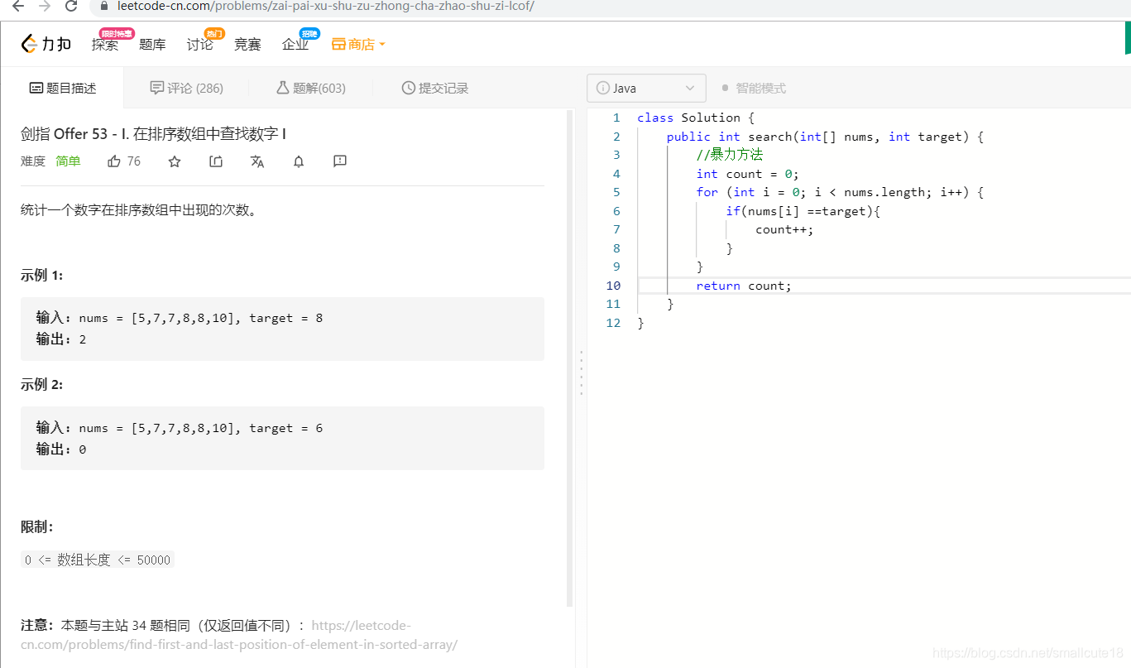Click the public int search line
The width and height of the screenshot is (1131, 668).
(825, 137)
